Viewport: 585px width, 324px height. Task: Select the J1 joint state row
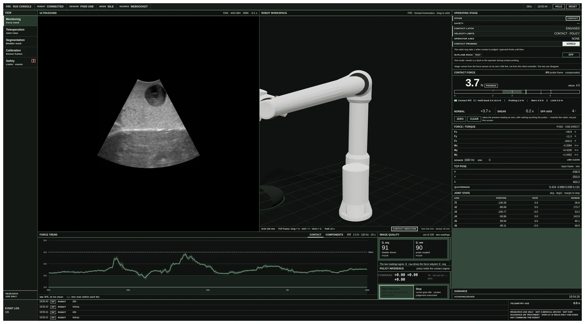coord(517,203)
